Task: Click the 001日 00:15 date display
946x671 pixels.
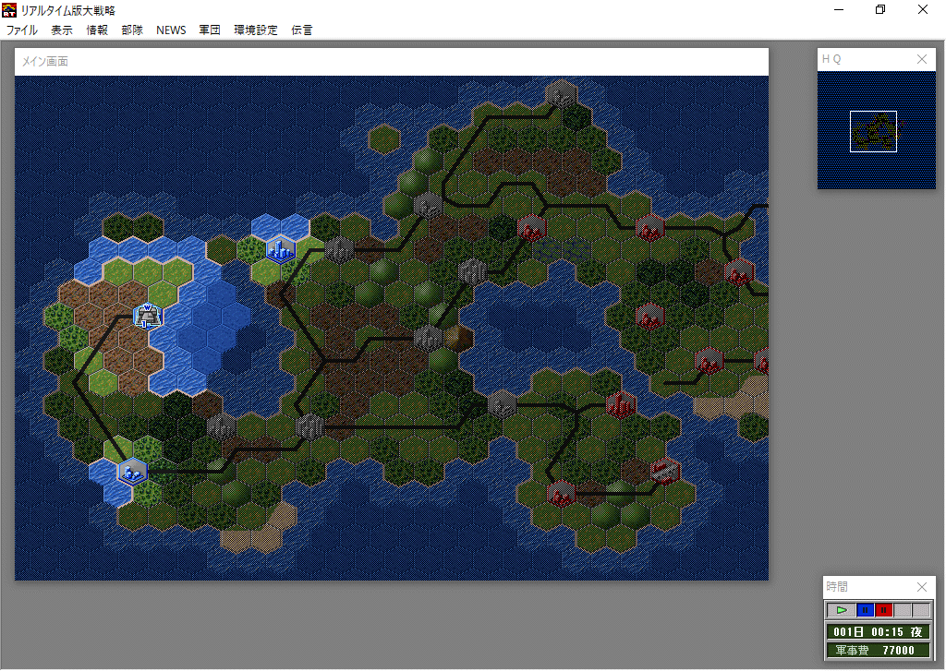Action: tap(878, 631)
